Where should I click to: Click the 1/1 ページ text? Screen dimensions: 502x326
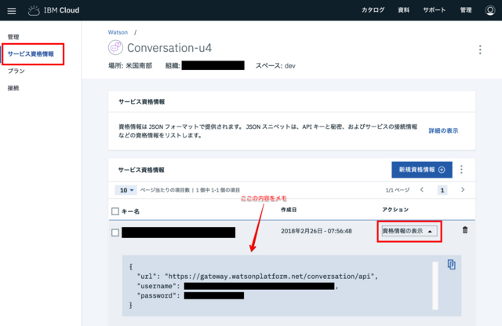[398, 190]
